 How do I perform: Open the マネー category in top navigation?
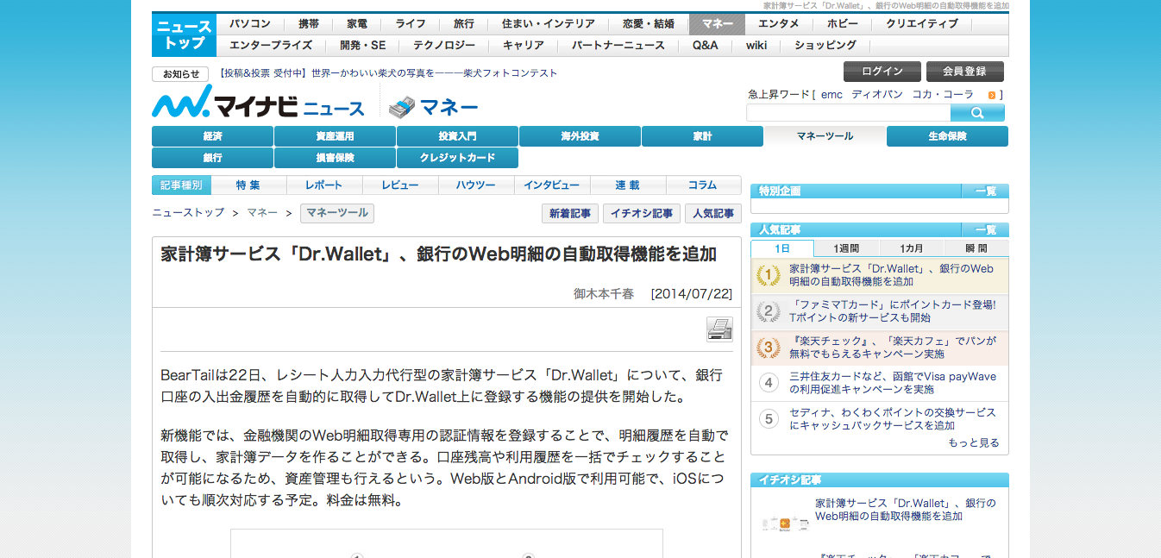[x=717, y=24]
